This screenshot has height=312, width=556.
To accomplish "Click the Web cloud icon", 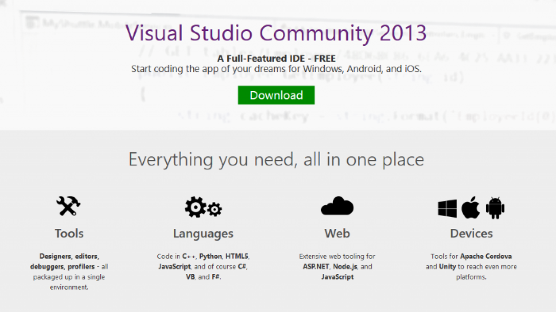I will pyautogui.click(x=337, y=206).
